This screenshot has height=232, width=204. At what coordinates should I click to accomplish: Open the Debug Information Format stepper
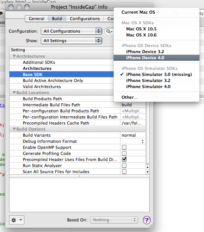click(x=142, y=141)
